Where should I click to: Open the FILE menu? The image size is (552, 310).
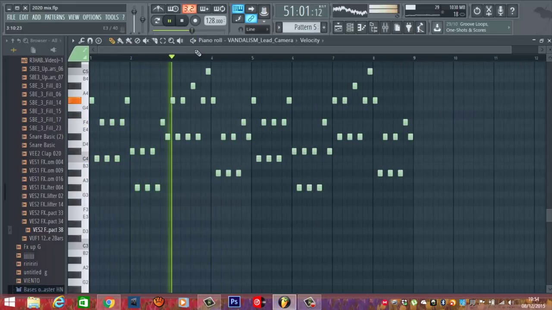click(x=11, y=17)
